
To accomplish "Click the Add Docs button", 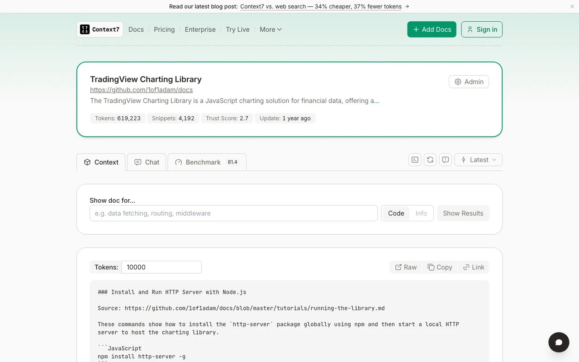I will pos(432,29).
